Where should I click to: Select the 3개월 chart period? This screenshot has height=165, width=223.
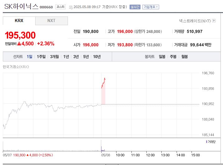(55, 57)
